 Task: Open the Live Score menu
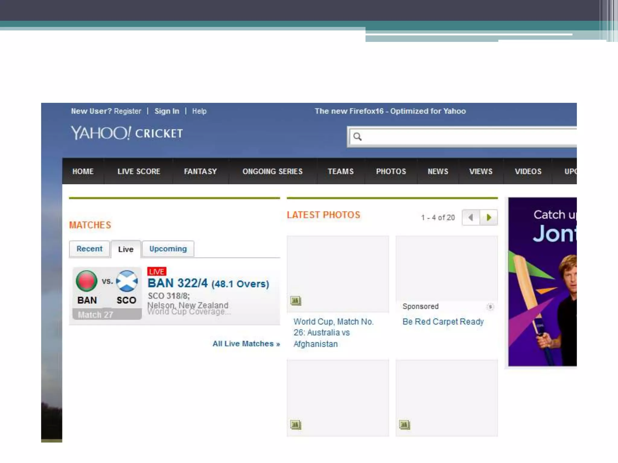pos(139,172)
